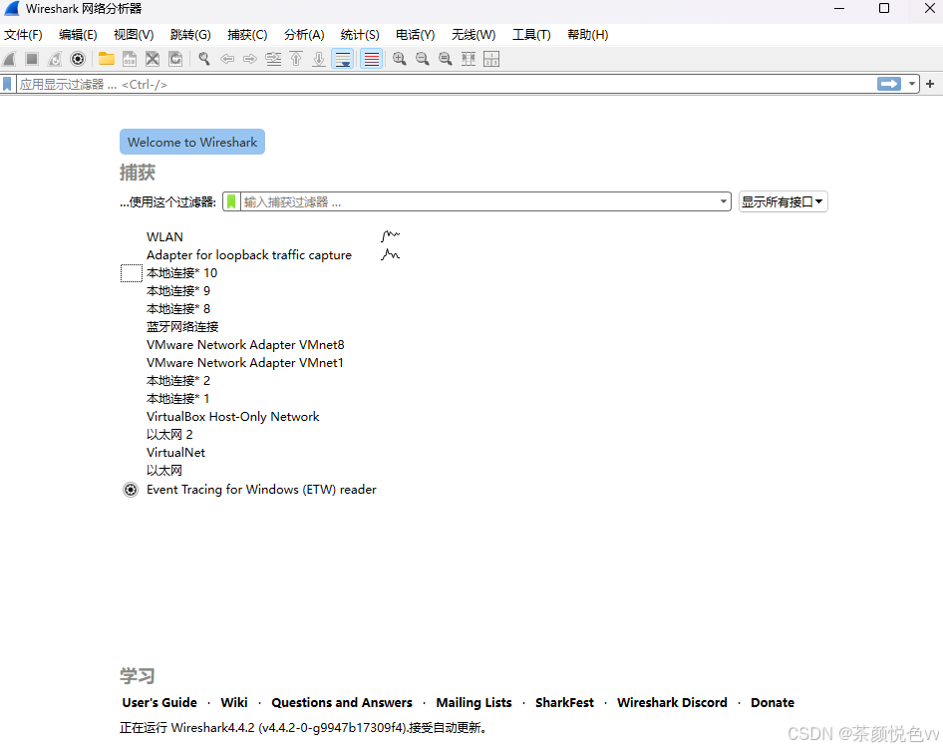Open a capture file via folder icon

tap(107, 59)
